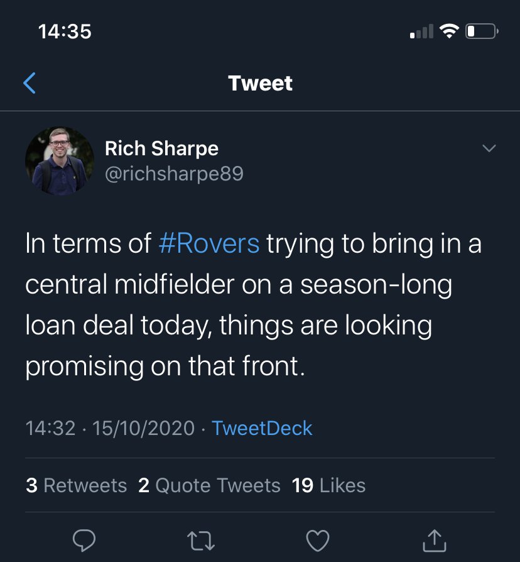The image size is (520, 562).
Task: Tap the Rich Sharpe display name
Action: tap(161, 148)
